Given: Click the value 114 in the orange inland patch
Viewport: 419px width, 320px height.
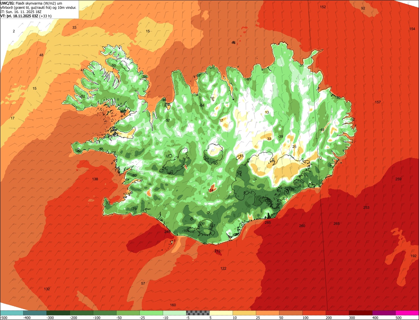Looking at the screenshot, I should [x=211, y=190].
